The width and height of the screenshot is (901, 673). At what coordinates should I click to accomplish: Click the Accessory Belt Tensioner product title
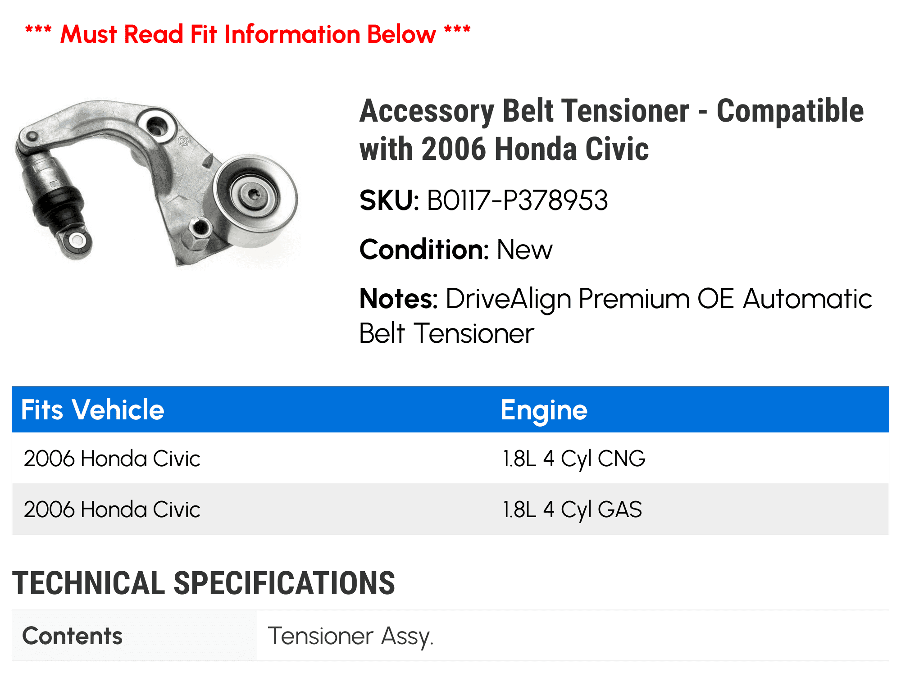point(611,130)
